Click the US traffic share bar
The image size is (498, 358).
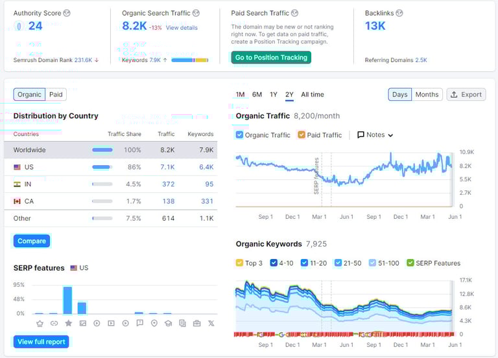(x=102, y=167)
